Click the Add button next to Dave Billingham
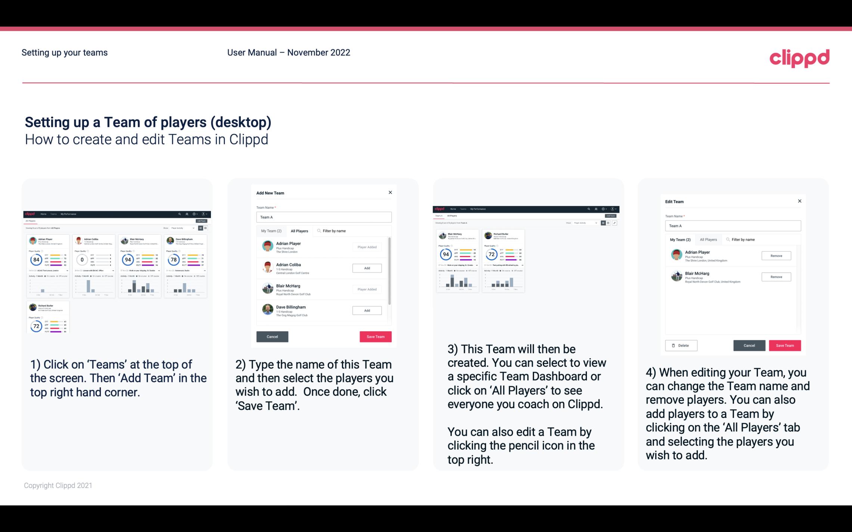 click(366, 310)
